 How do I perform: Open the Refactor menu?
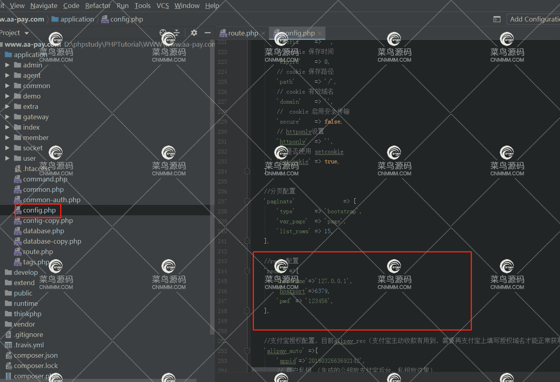[x=98, y=6]
